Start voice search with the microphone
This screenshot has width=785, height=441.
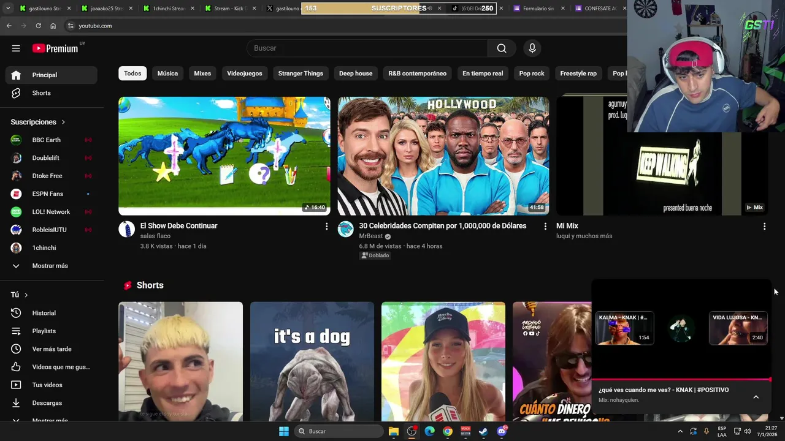point(532,48)
